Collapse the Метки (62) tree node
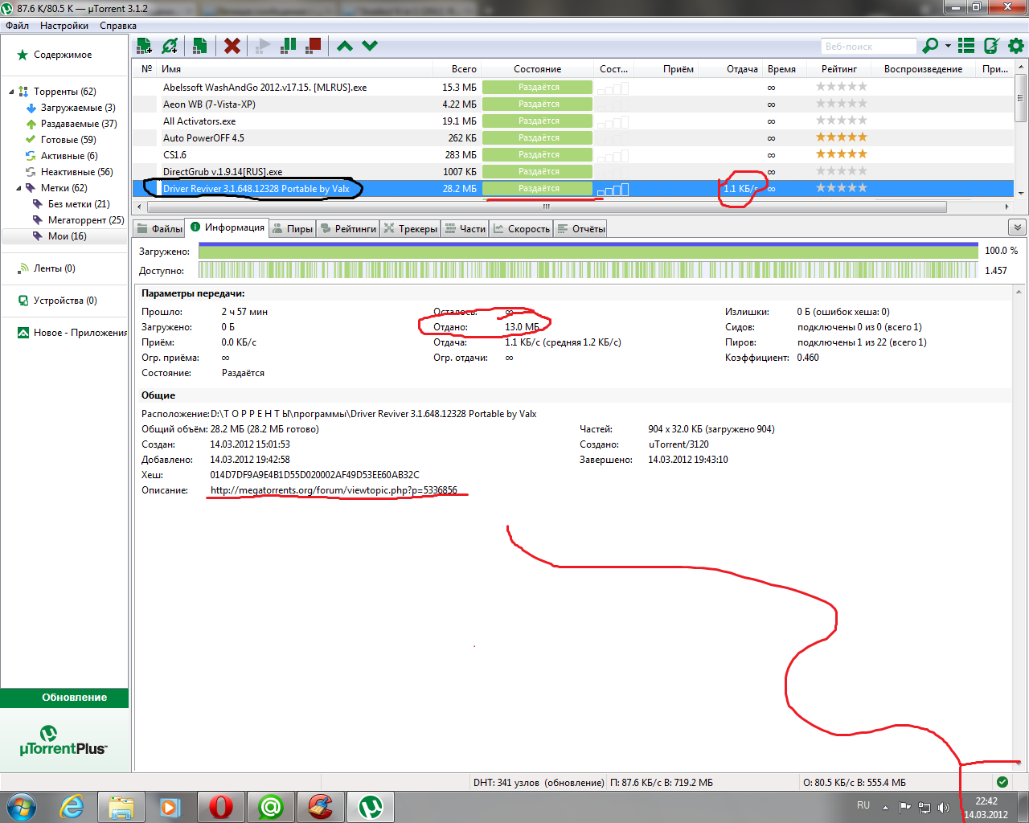1029x823 pixels. pyautogui.click(x=18, y=188)
